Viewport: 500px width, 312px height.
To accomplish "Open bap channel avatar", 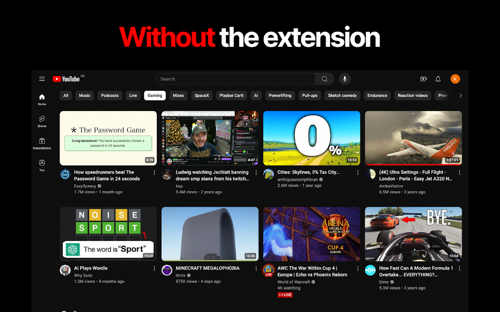I will [167, 175].
